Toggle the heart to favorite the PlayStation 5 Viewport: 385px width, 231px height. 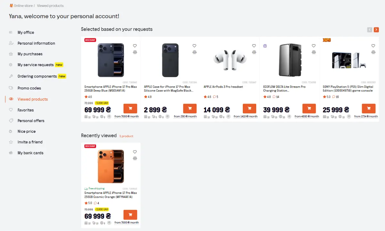373,46
